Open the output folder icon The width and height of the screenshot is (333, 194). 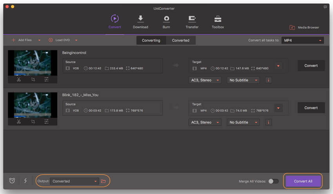click(103, 181)
